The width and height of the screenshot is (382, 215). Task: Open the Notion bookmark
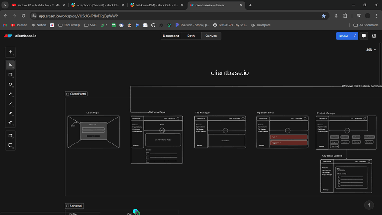(39, 25)
